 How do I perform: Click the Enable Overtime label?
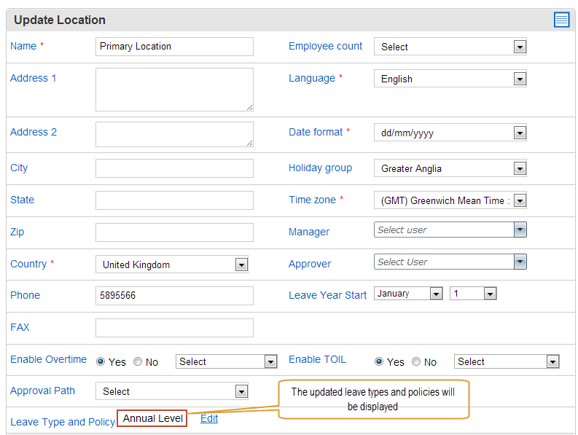[x=48, y=359]
